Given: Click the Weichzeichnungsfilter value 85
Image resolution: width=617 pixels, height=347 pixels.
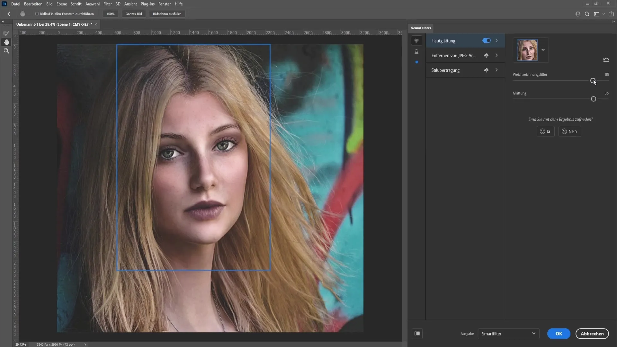Looking at the screenshot, I should coord(607,75).
